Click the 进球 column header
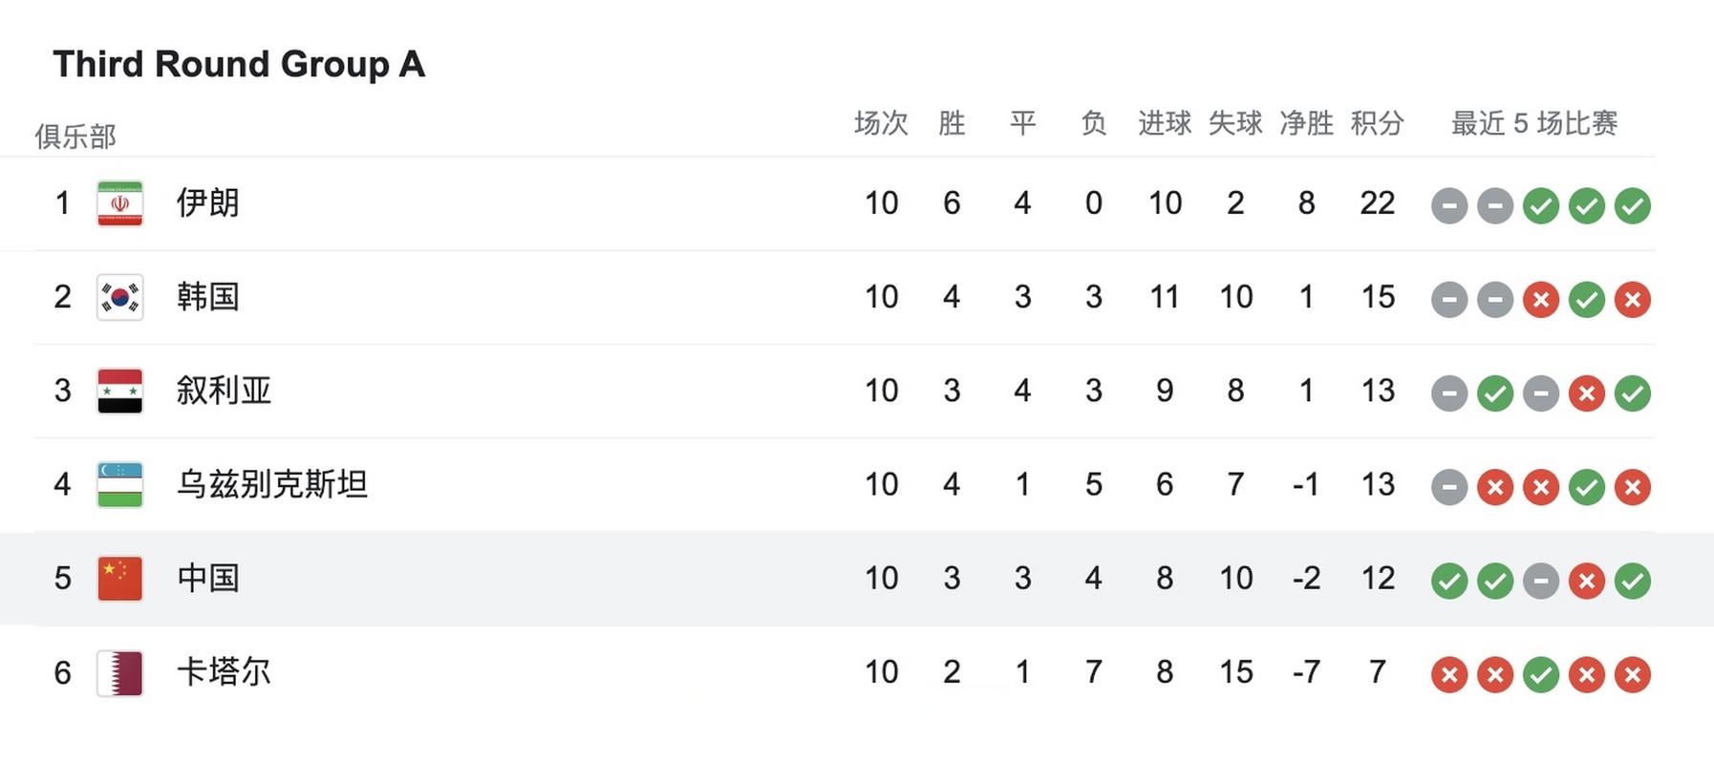Viewport: 1714px width, 764px height. [1165, 123]
